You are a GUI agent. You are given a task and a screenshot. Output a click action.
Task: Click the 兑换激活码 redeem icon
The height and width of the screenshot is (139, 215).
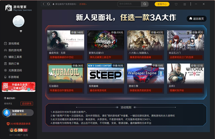[5, 70]
